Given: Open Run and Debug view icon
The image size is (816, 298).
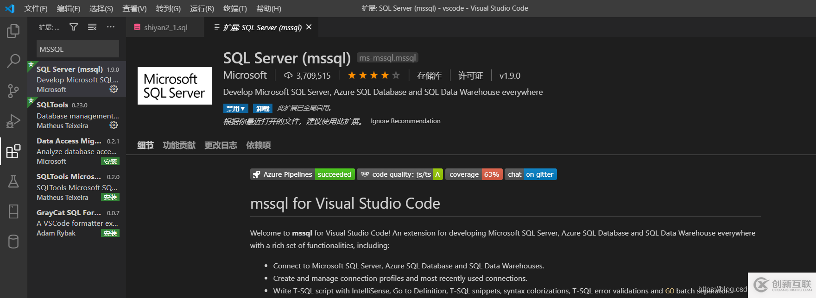Looking at the screenshot, I should pos(13,121).
